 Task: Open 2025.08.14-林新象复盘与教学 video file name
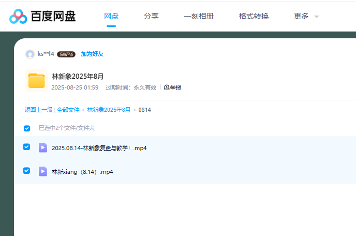99,148
